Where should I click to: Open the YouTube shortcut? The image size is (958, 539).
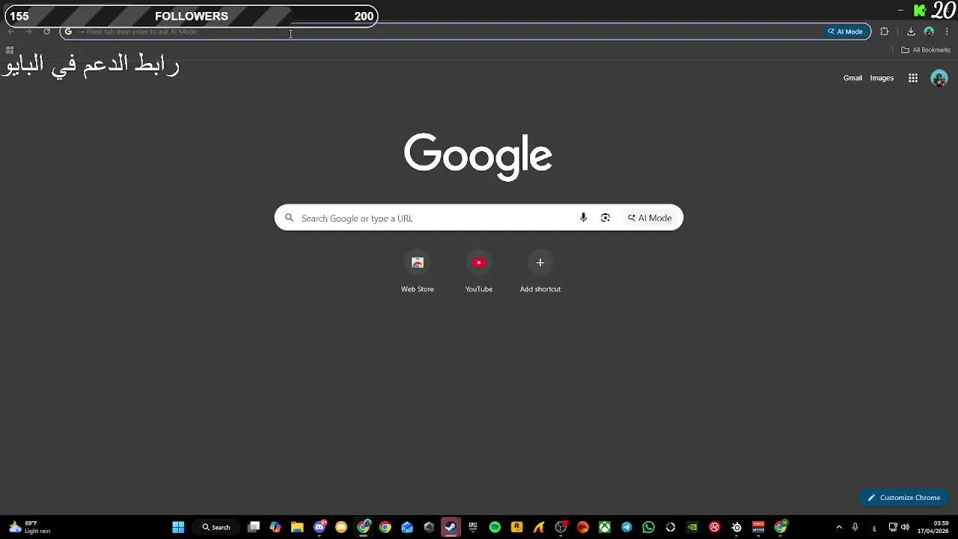click(479, 272)
